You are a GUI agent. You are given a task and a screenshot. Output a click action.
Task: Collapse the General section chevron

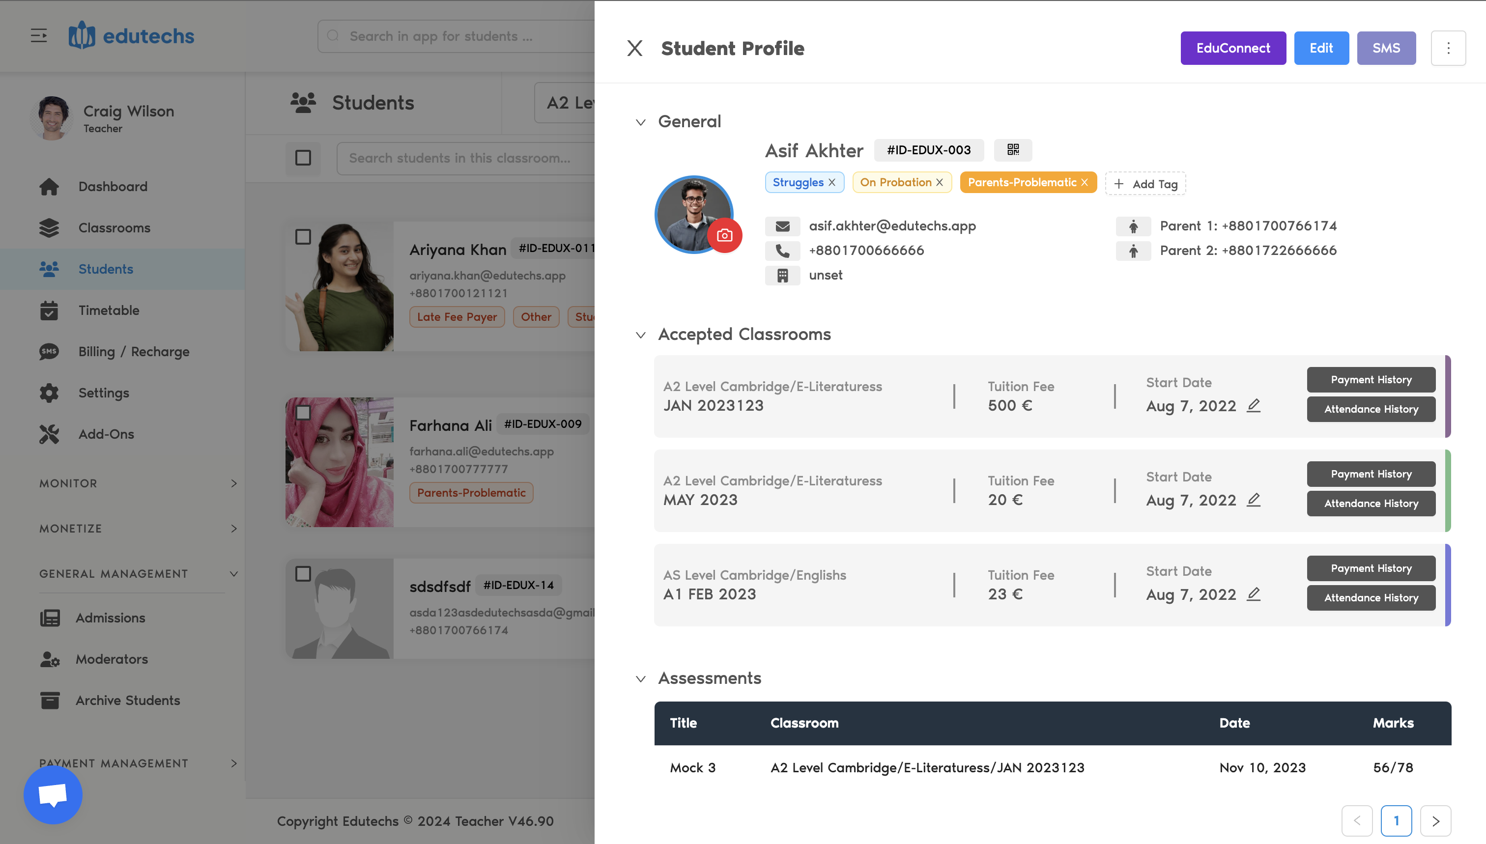coord(641,122)
